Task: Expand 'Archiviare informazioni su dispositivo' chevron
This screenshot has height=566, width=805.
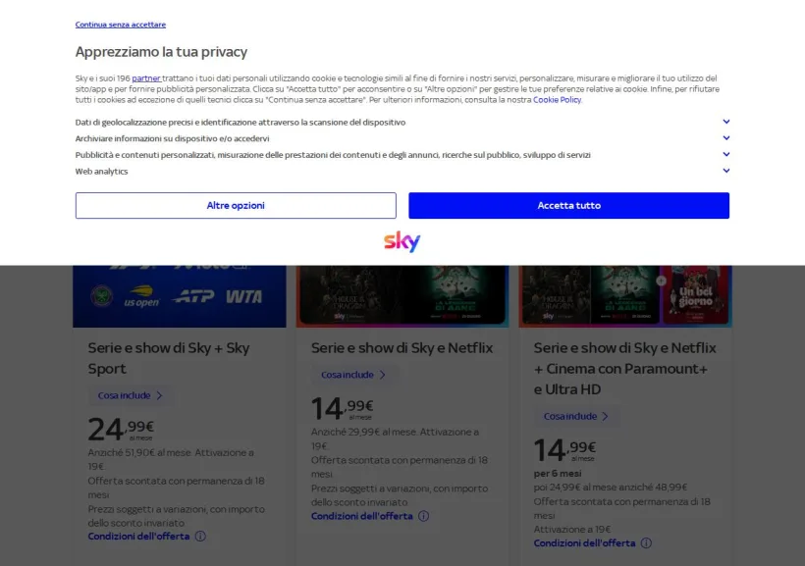Action: 725,138
